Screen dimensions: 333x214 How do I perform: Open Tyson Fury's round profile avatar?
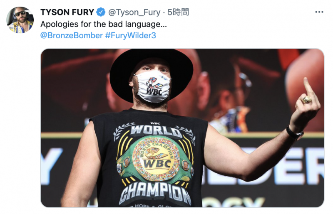coord(20,20)
